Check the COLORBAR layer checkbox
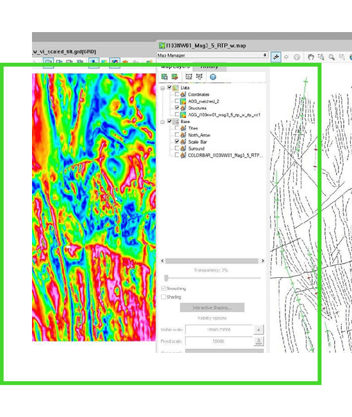This screenshot has height=417, width=352. [x=177, y=155]
